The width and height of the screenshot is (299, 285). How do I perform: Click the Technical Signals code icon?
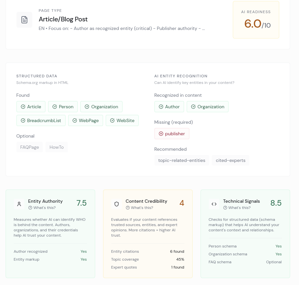click(x=214, y=204)
